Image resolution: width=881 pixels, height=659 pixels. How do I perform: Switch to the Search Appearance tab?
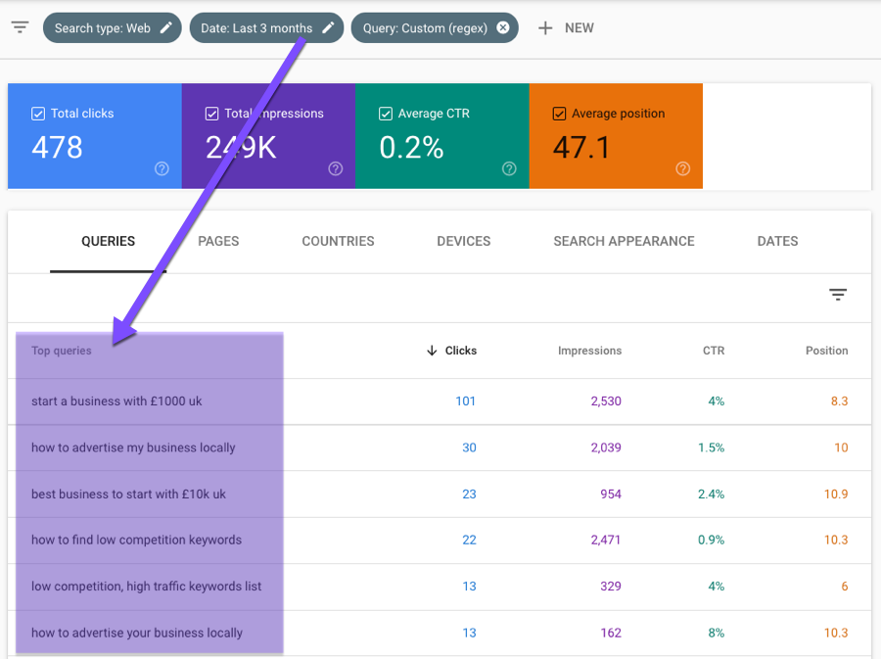tap(624, 241)
